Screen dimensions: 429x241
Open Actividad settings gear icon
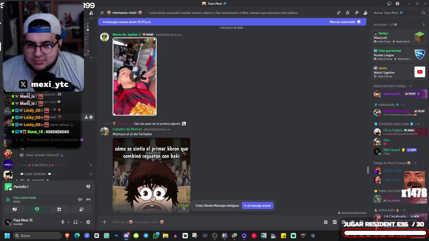395,24
